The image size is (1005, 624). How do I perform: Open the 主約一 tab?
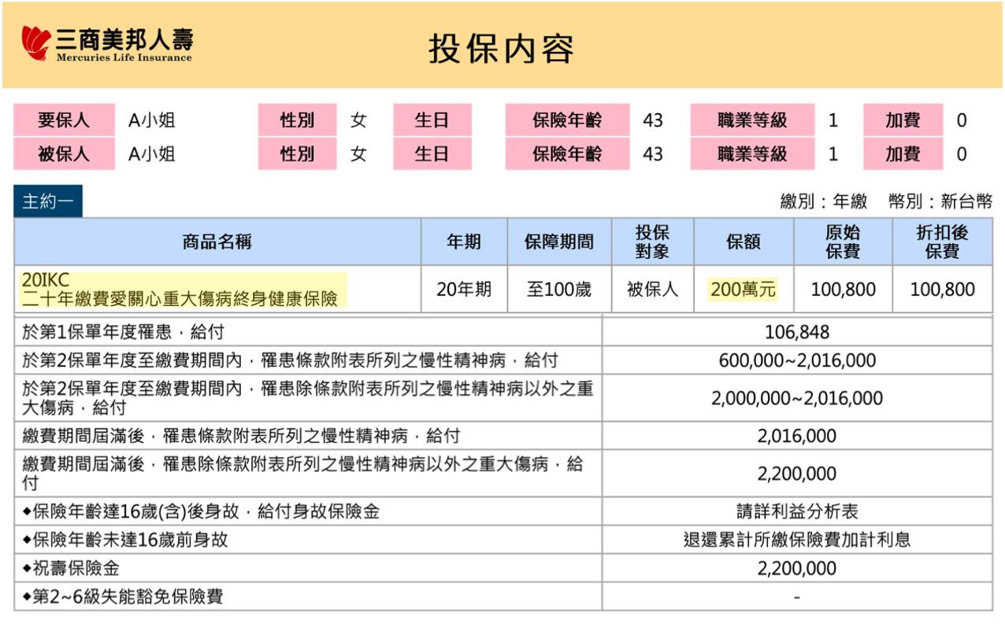(x=48, y=201)
